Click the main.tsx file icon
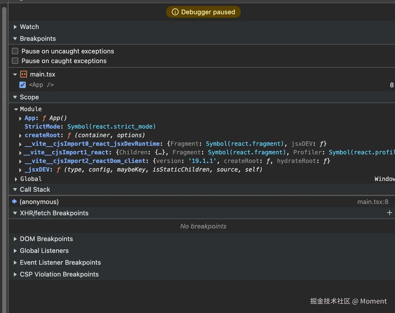The image size is (395, 313). 24,74
